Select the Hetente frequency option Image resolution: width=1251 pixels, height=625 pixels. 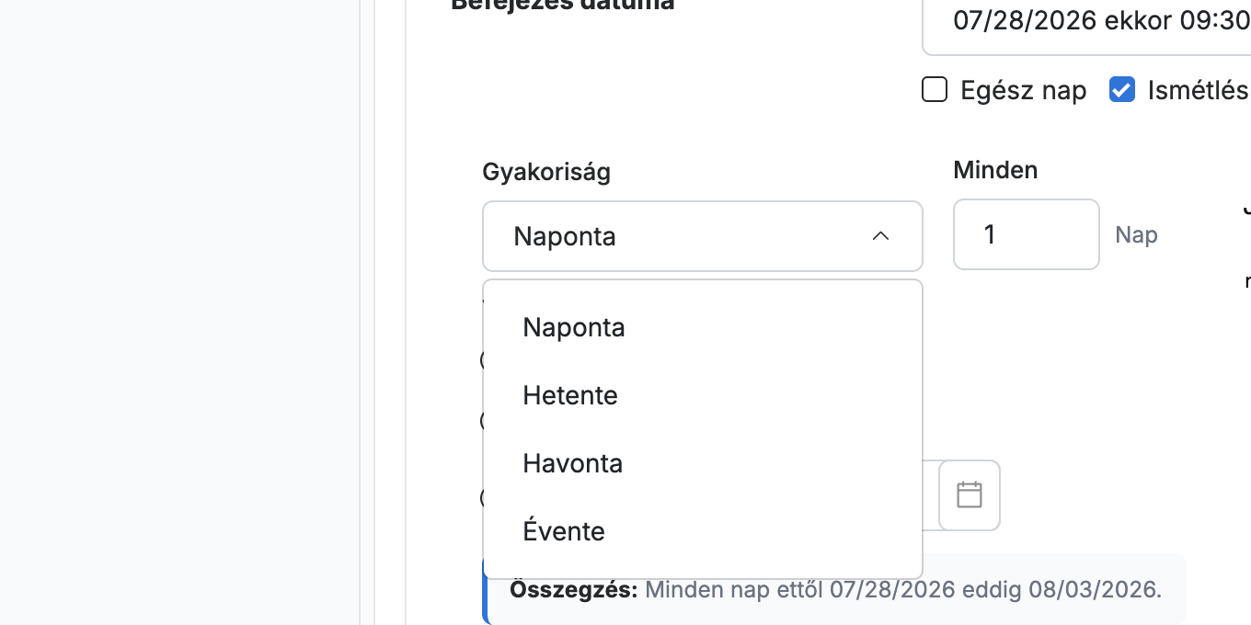coord(703,395)
